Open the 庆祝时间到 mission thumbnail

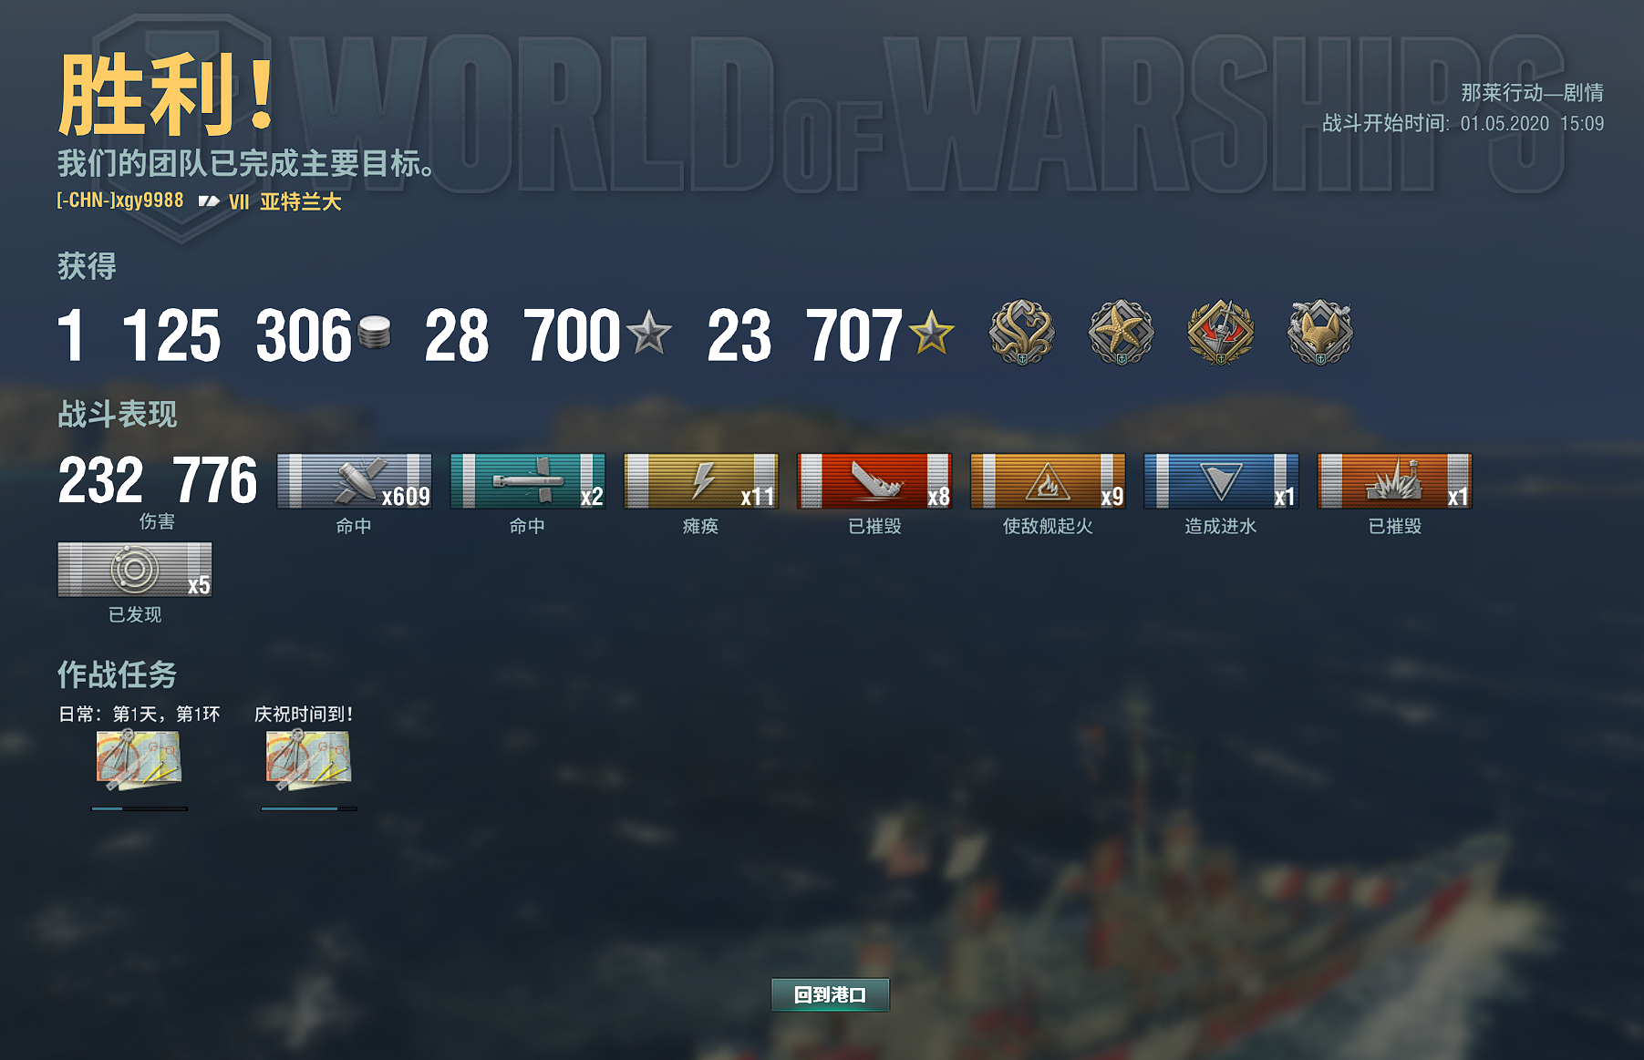pos(308,758)
